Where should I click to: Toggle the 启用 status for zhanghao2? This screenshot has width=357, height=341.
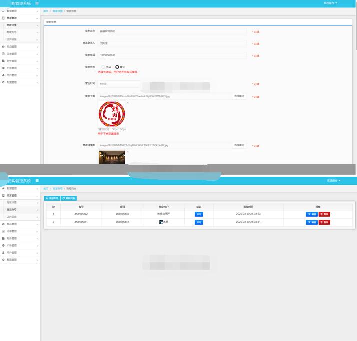pyautogui.click(x=199, y=214)
